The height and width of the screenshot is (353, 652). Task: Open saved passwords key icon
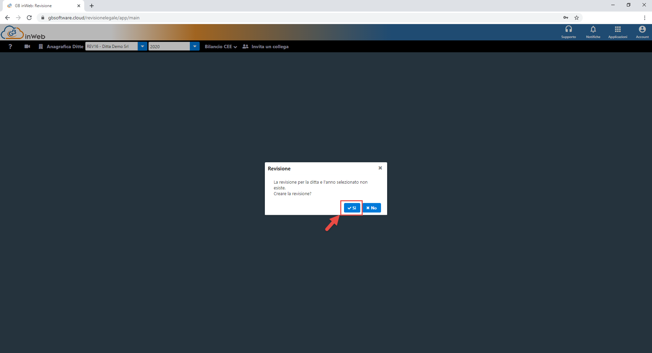[566, 18]
